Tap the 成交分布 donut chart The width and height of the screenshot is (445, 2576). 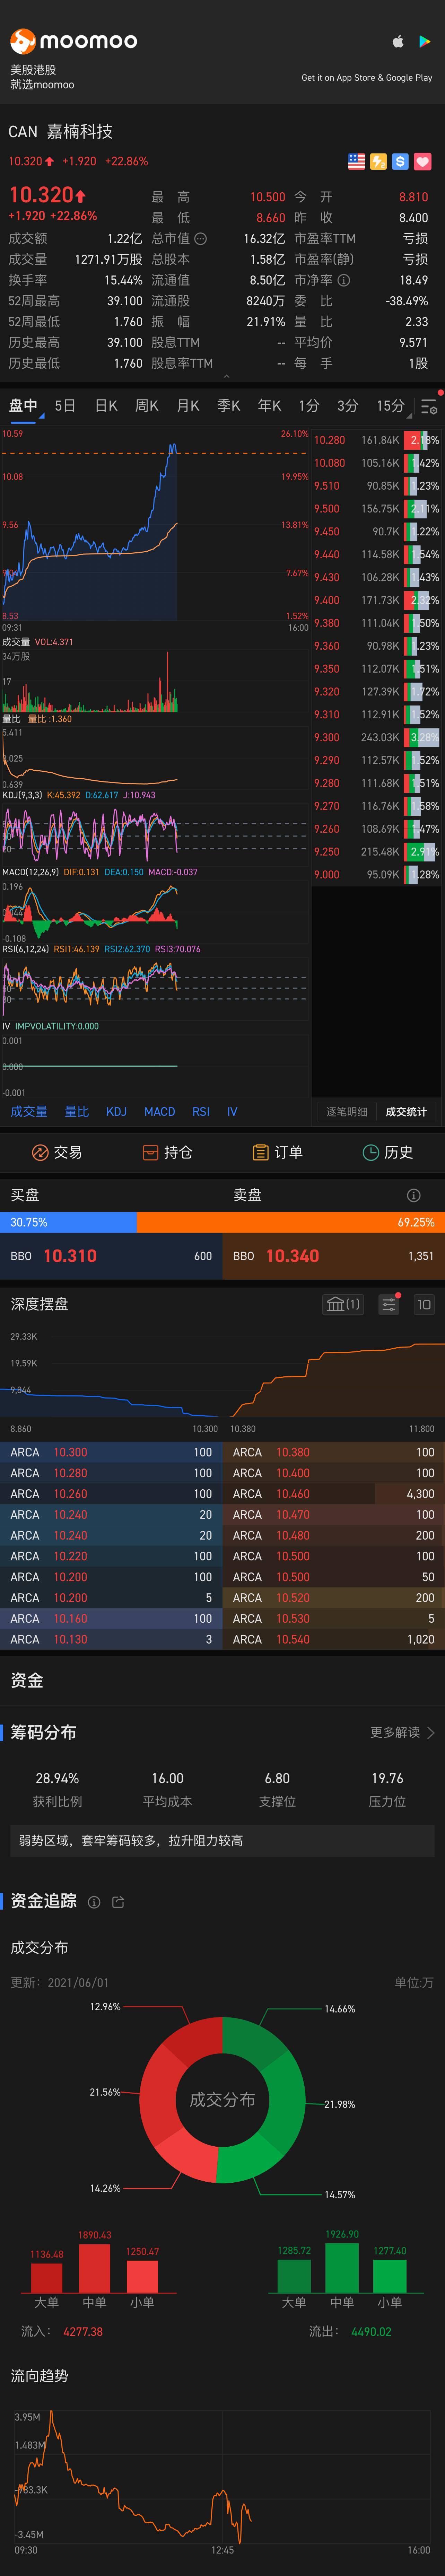[x=222, y=2100]
